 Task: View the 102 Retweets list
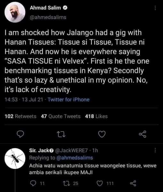pyautogui.click(x=20, y=116)
